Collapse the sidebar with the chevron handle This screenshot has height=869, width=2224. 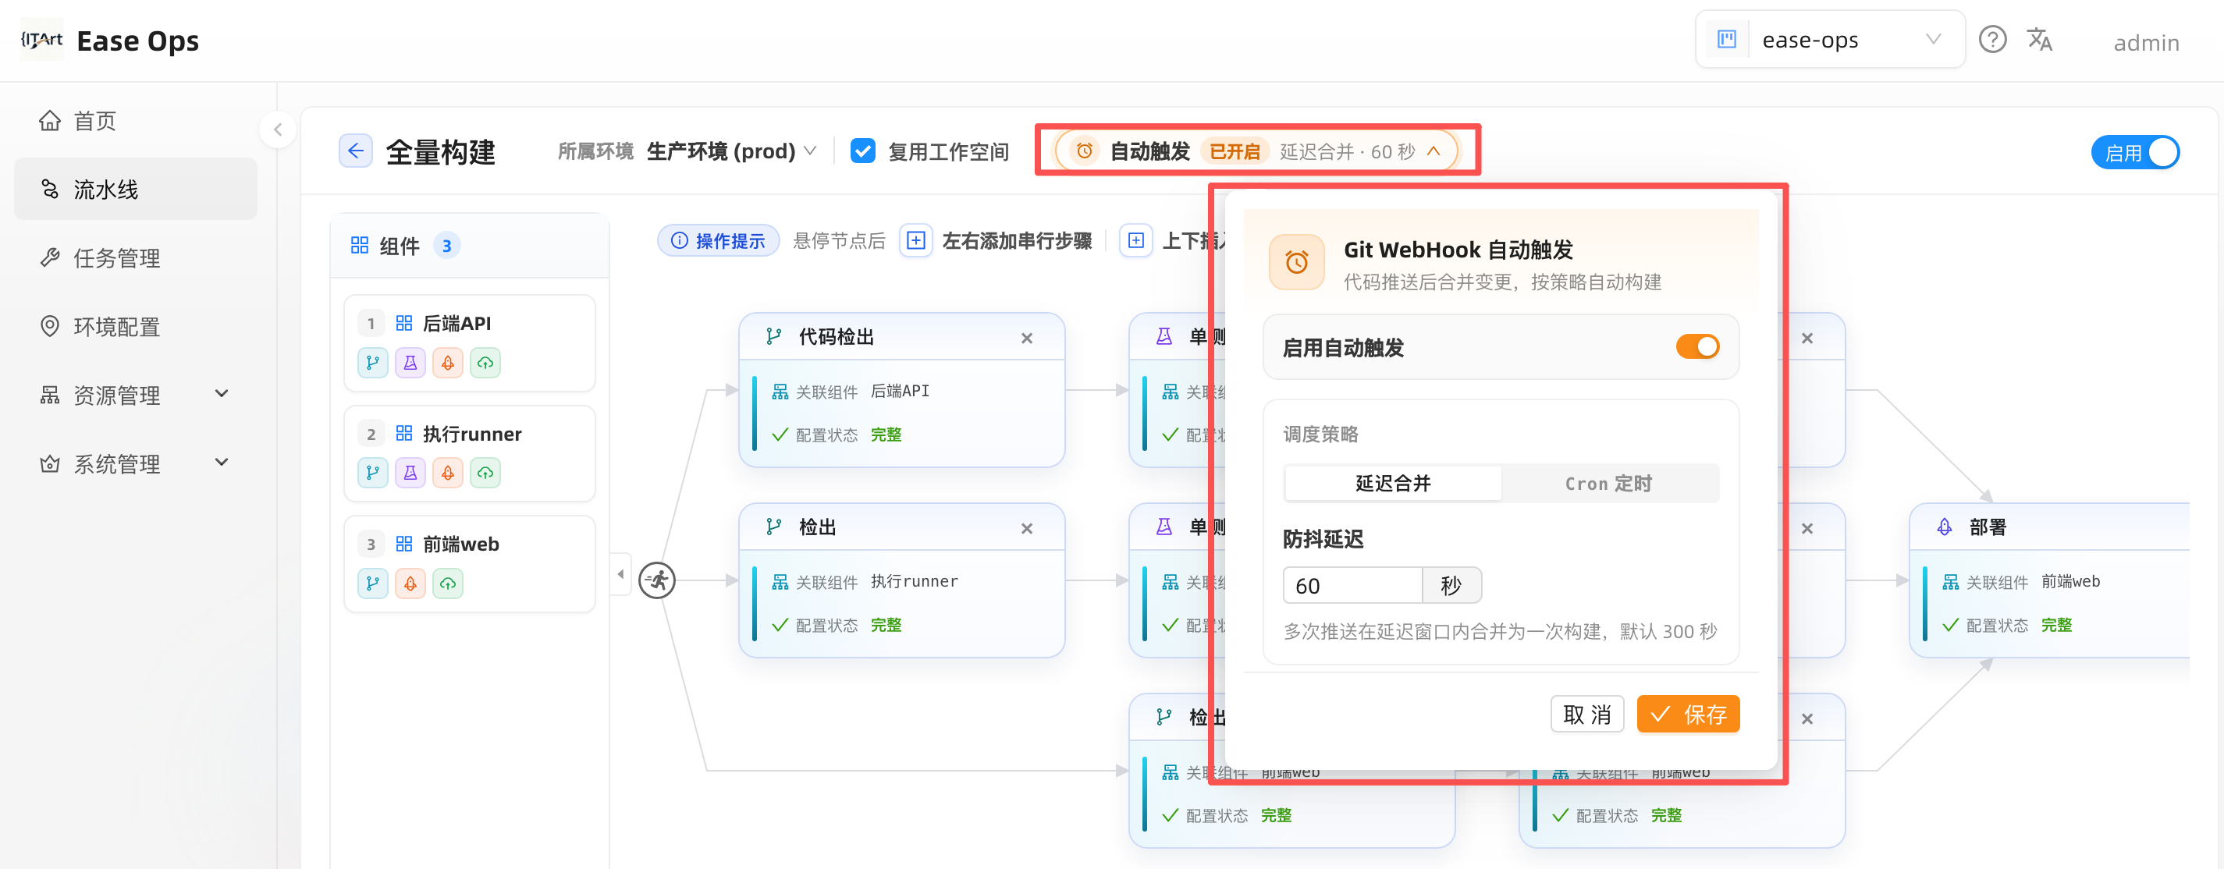[277, 129]
